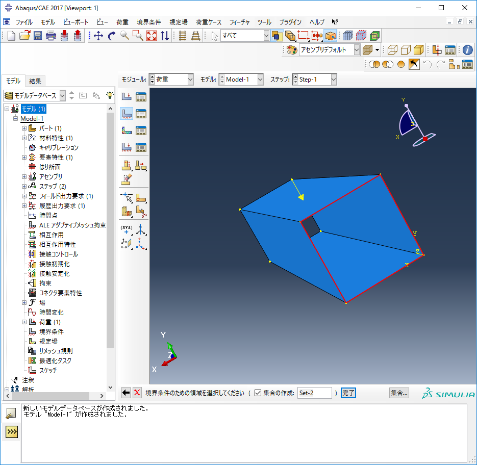
Task: Click the Color Code palette icon
Action: pos(292,50)
